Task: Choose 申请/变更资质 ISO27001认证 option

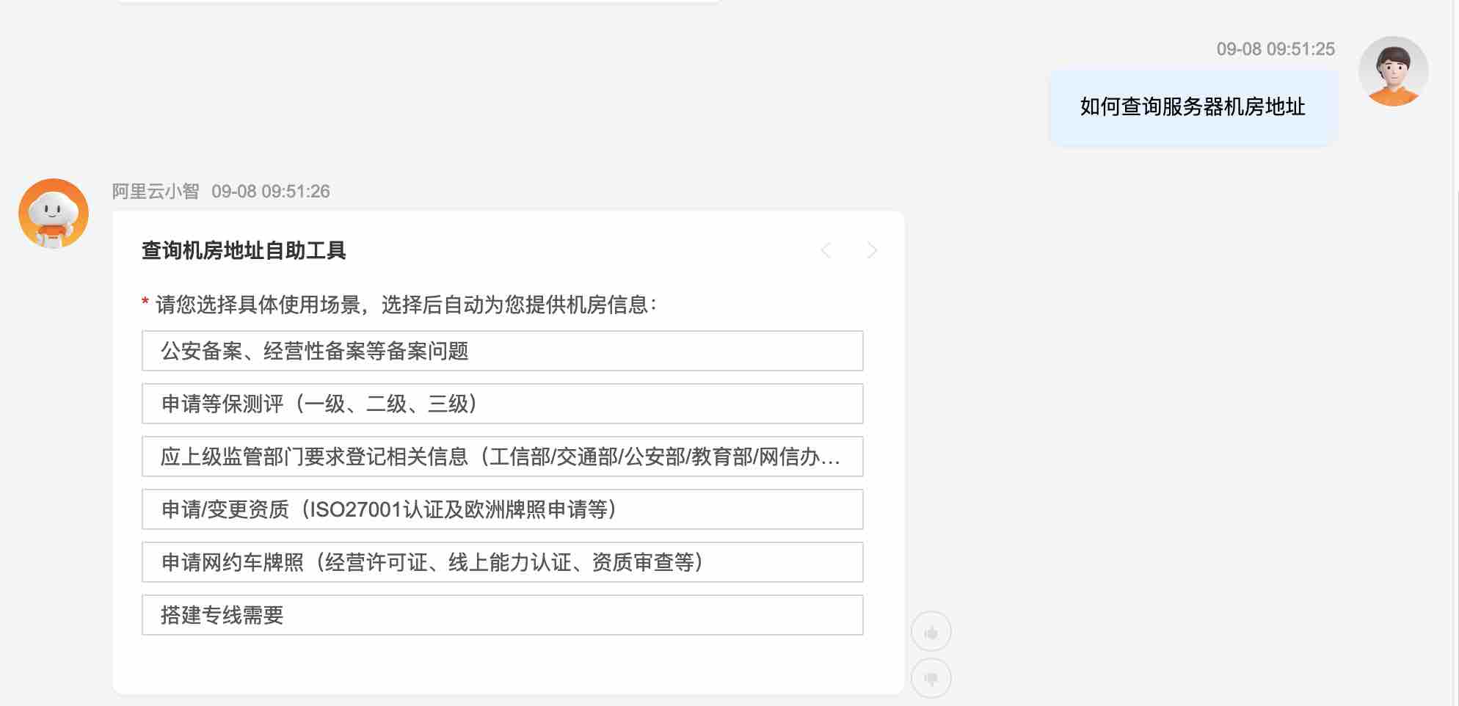Action: 502,509
